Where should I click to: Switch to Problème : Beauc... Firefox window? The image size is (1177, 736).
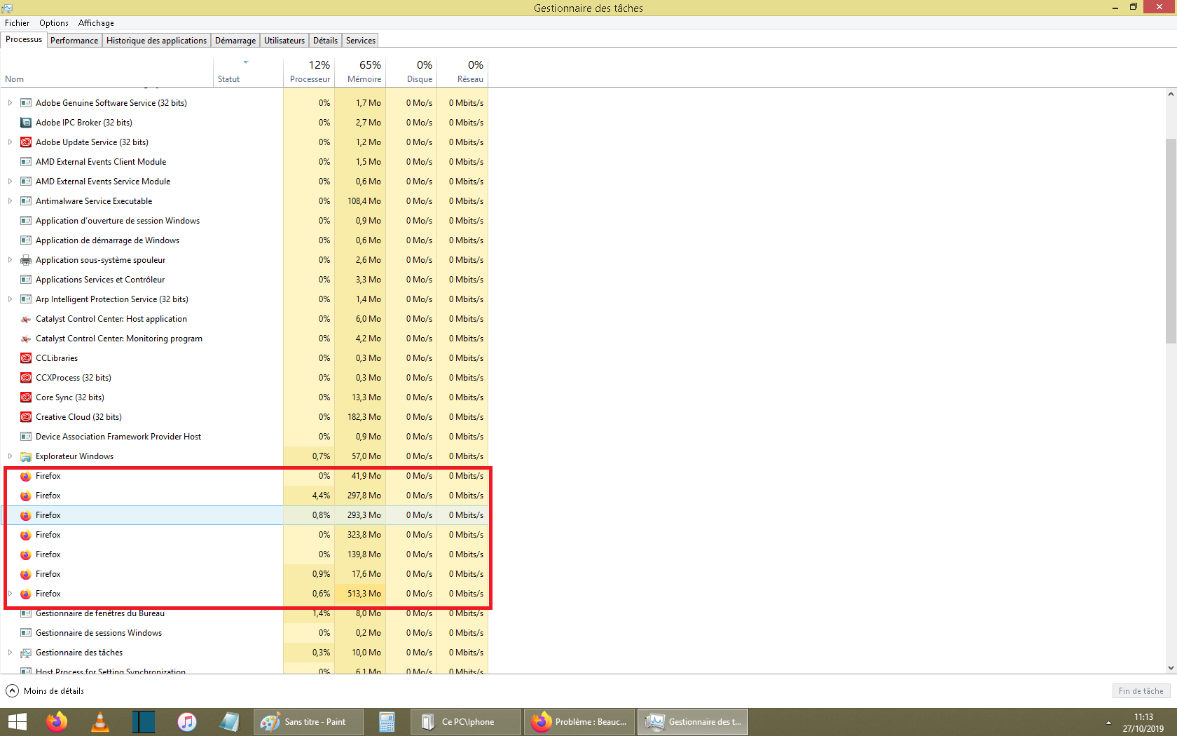[579, 722]
